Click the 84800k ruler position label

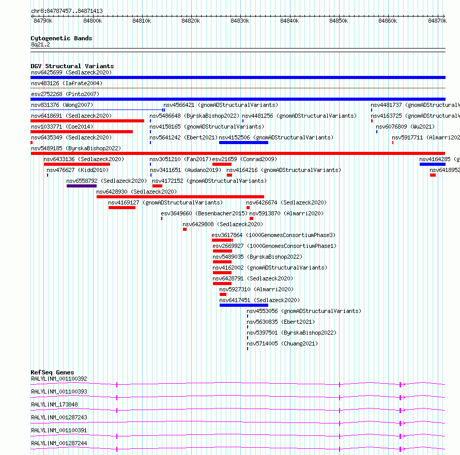(x=93, y=21)
